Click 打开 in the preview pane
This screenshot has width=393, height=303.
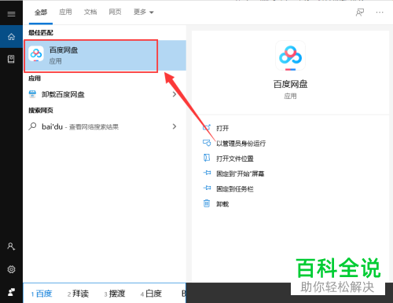pyautogui.click(x=222, y=128)
